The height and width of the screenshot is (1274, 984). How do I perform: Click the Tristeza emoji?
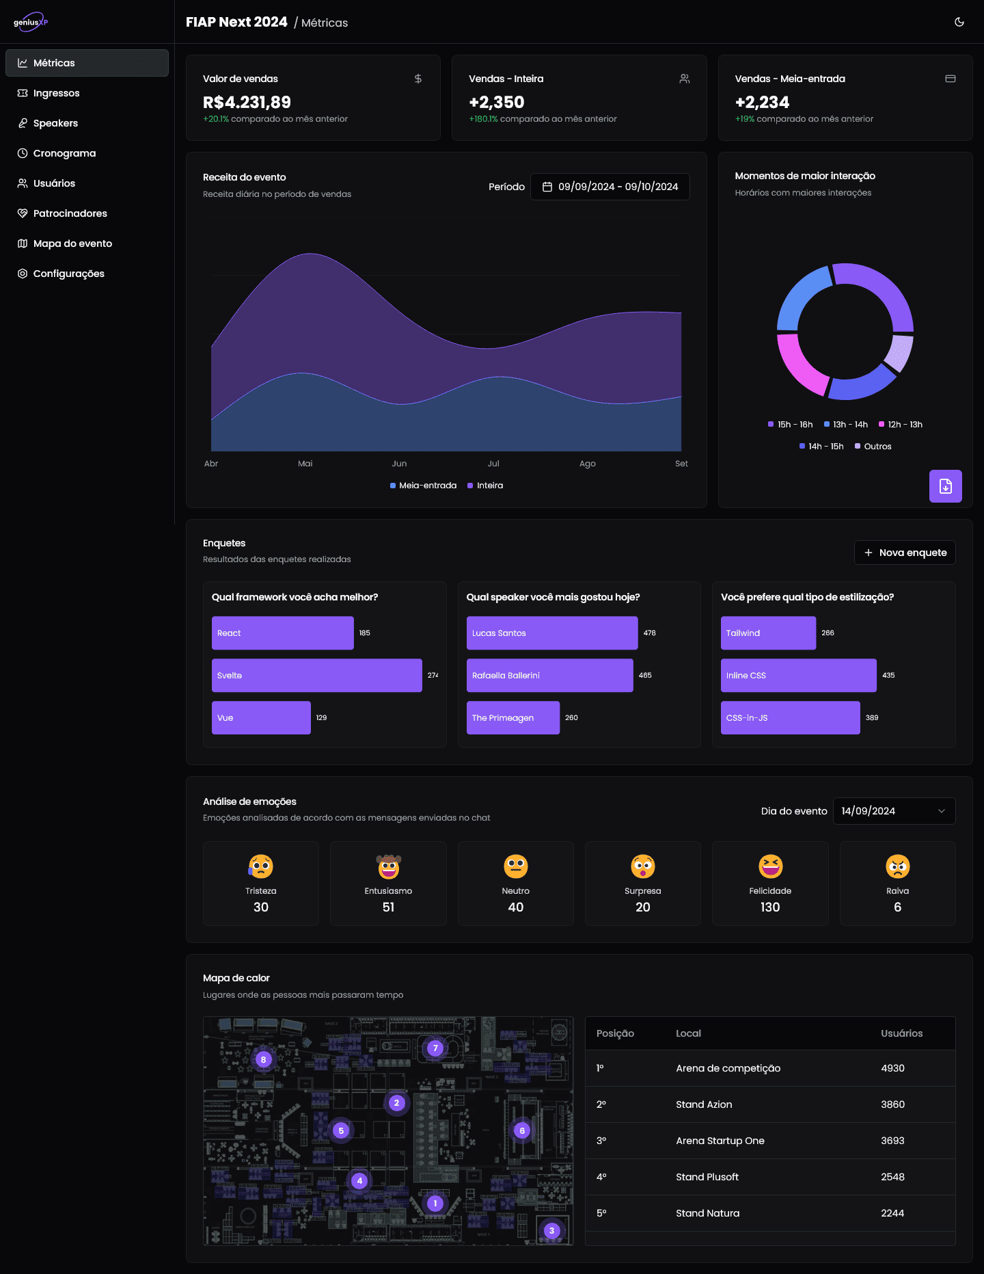pos(260,866)
